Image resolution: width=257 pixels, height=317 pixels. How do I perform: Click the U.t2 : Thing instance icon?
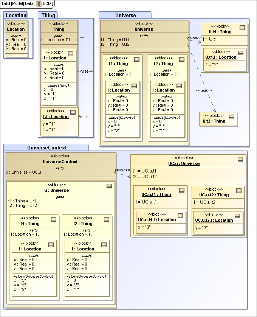(x=232, y=117)
